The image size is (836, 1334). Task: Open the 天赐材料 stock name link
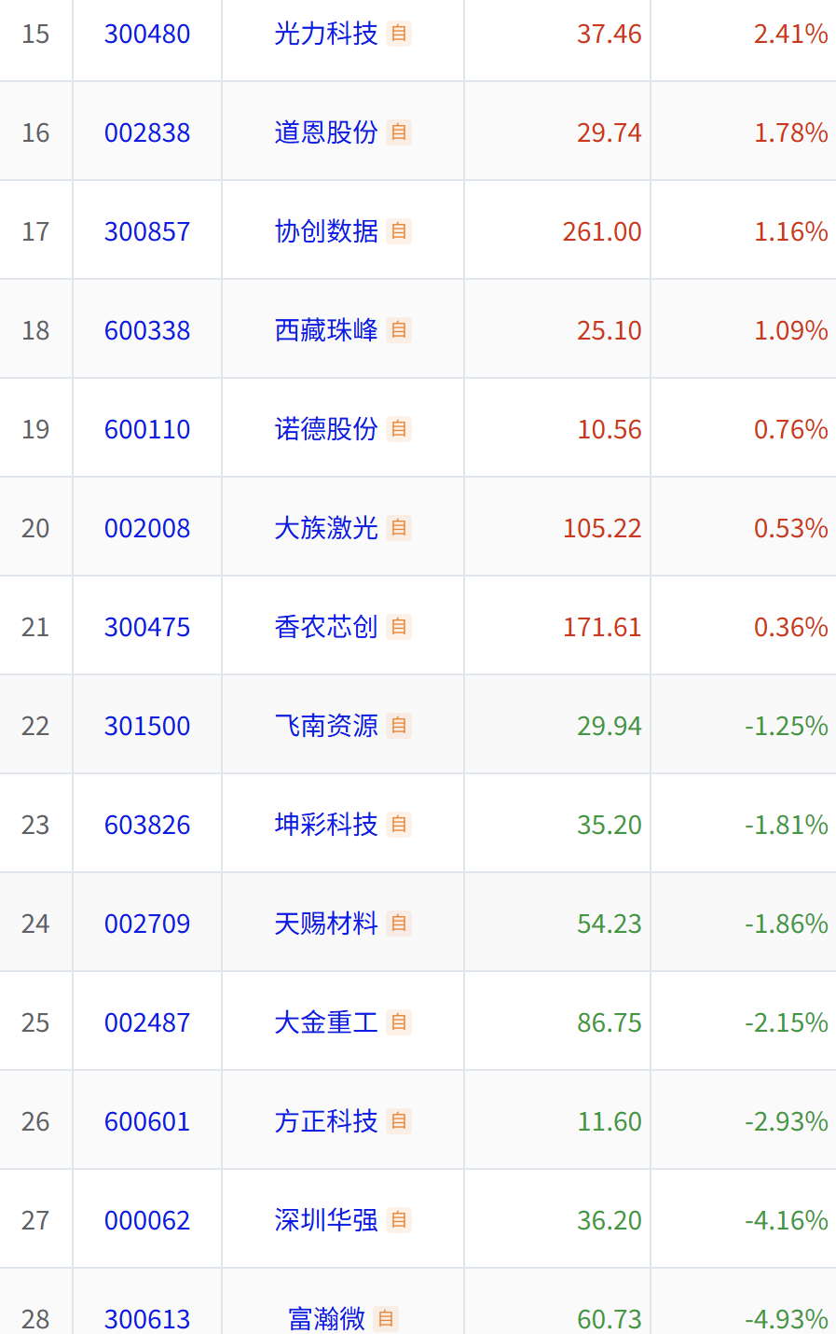[x=326, y=924]
